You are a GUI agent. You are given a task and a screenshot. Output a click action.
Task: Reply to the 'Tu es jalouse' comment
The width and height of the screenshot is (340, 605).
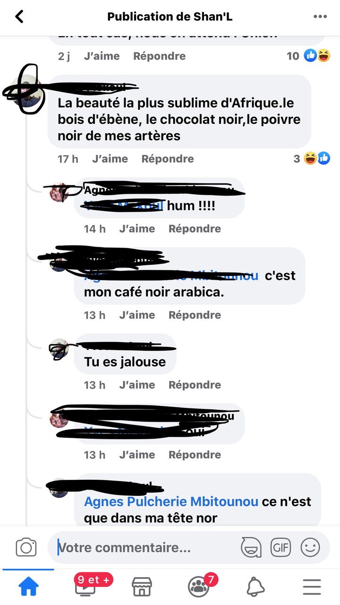click(195, 385)
